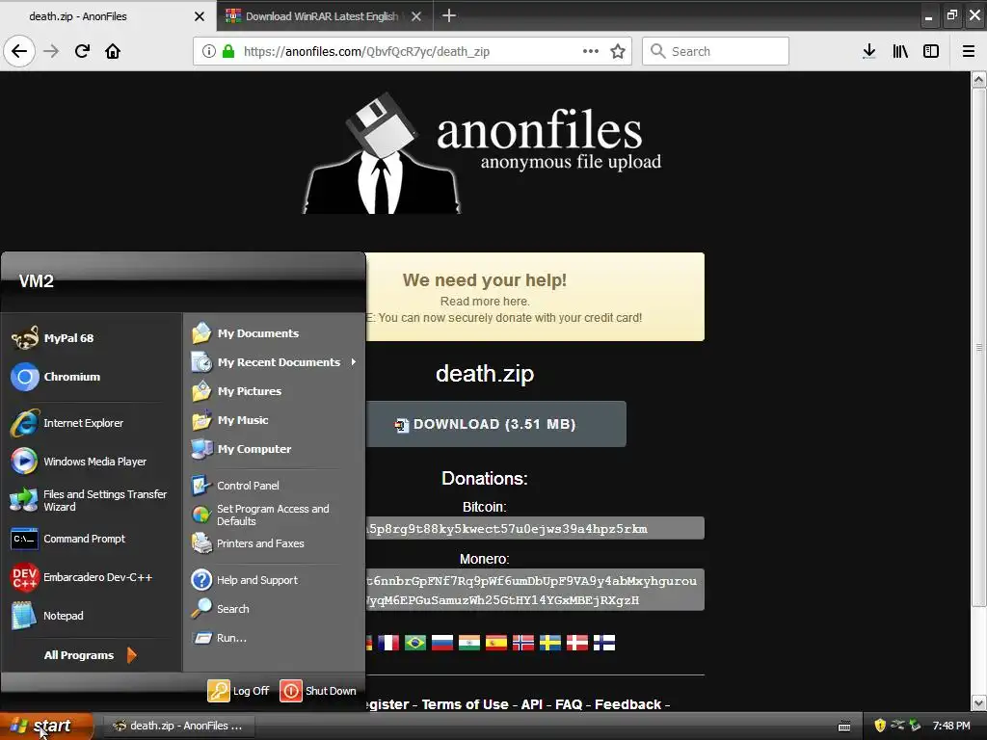Close the Download WinRAR tab
This screenshot has height=740, width=987.
click(416, 16)
